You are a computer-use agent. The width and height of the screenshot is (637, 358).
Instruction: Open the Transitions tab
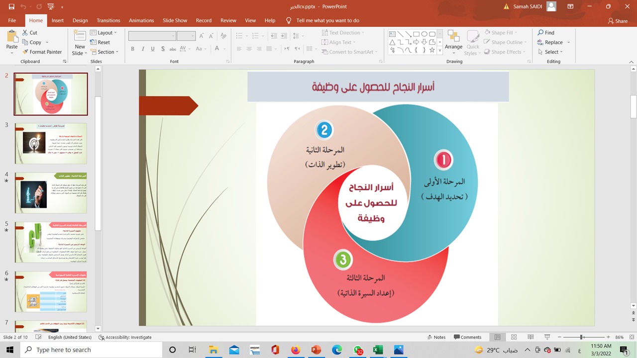coord(108,20)
